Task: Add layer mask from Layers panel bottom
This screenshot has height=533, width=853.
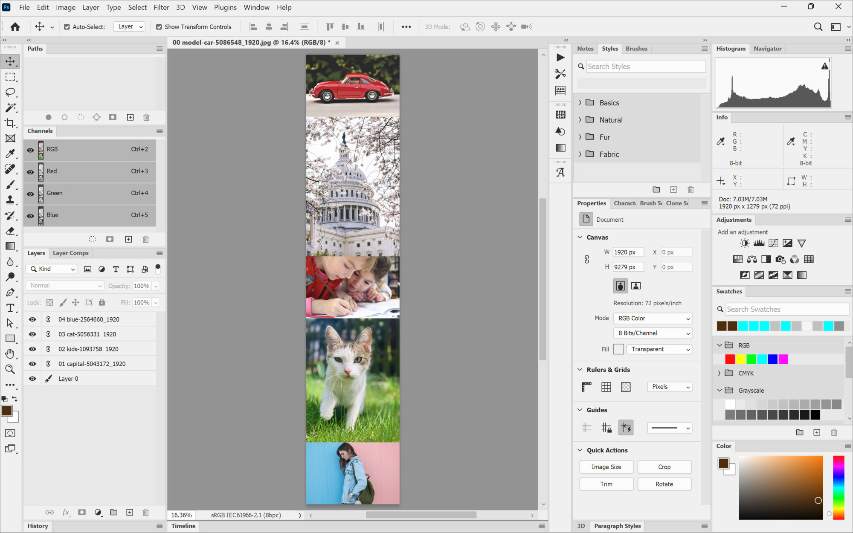Action: point(82,513)
